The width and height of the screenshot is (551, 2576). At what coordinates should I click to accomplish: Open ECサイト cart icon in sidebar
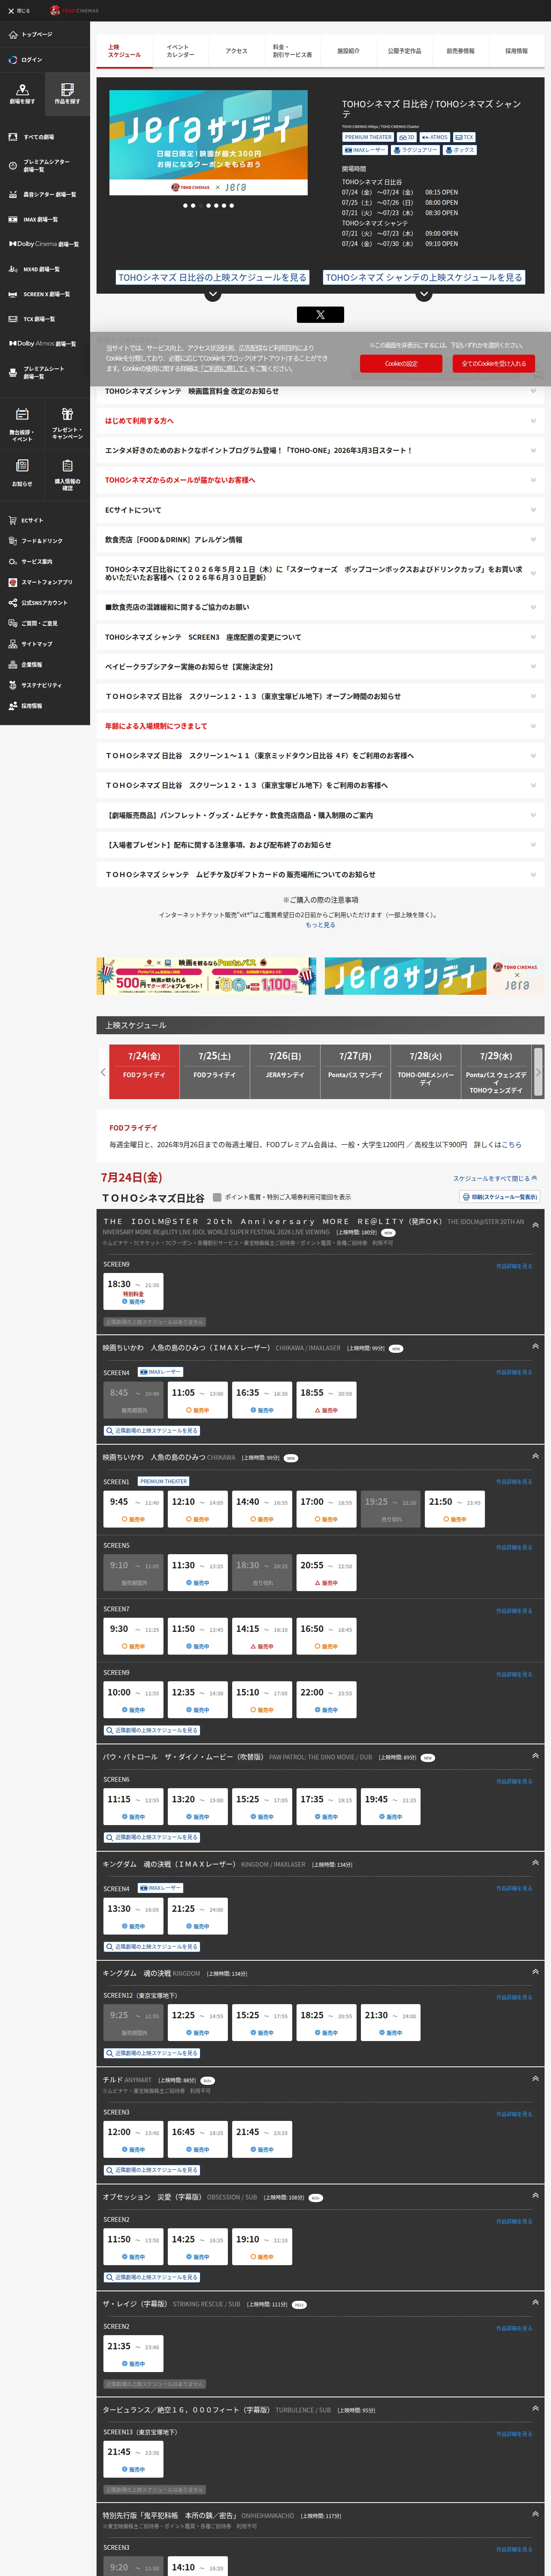[x=13, y=520]
